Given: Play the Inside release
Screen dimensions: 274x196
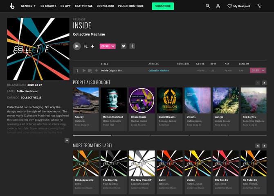Looking at the screenshot, I should (77, 46).
